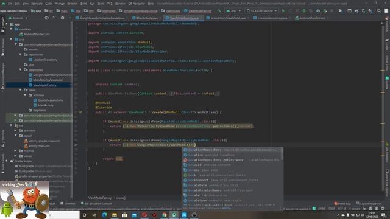Viewport: 390px width, 219px height.
Task: Open the DOOGEE device selector dropdown
Action: 261,11
